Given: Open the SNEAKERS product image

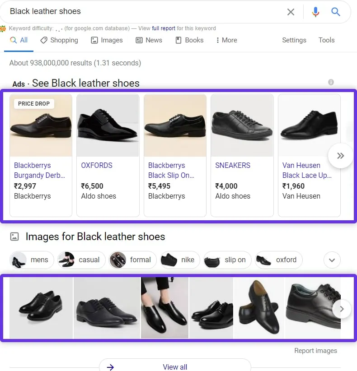Looking at the screenshot, I should pyautogui.click(x=242, y=125).
